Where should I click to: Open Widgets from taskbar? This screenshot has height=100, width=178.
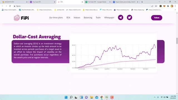81,97
